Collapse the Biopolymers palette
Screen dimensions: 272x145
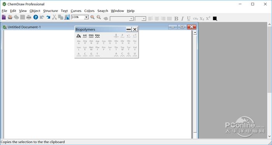pyautogui.click(x=129, y=29)
